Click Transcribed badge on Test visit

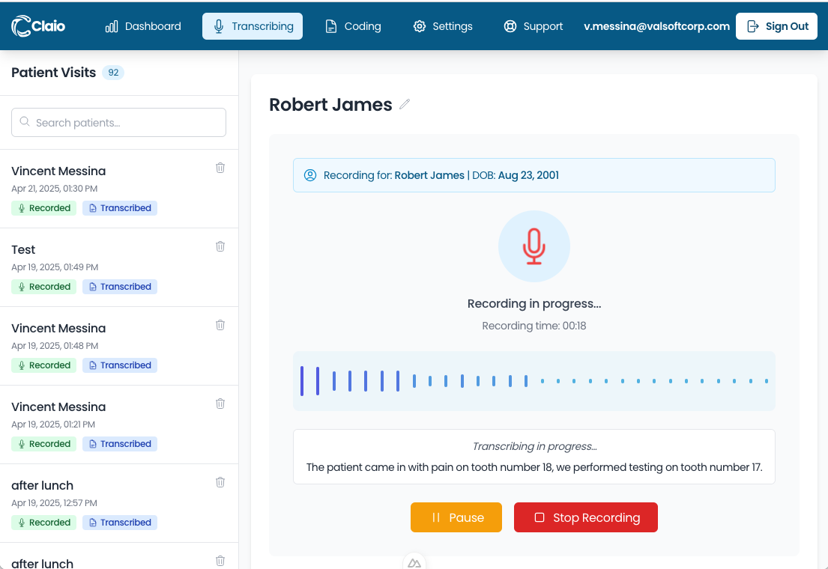coord(120,287)
